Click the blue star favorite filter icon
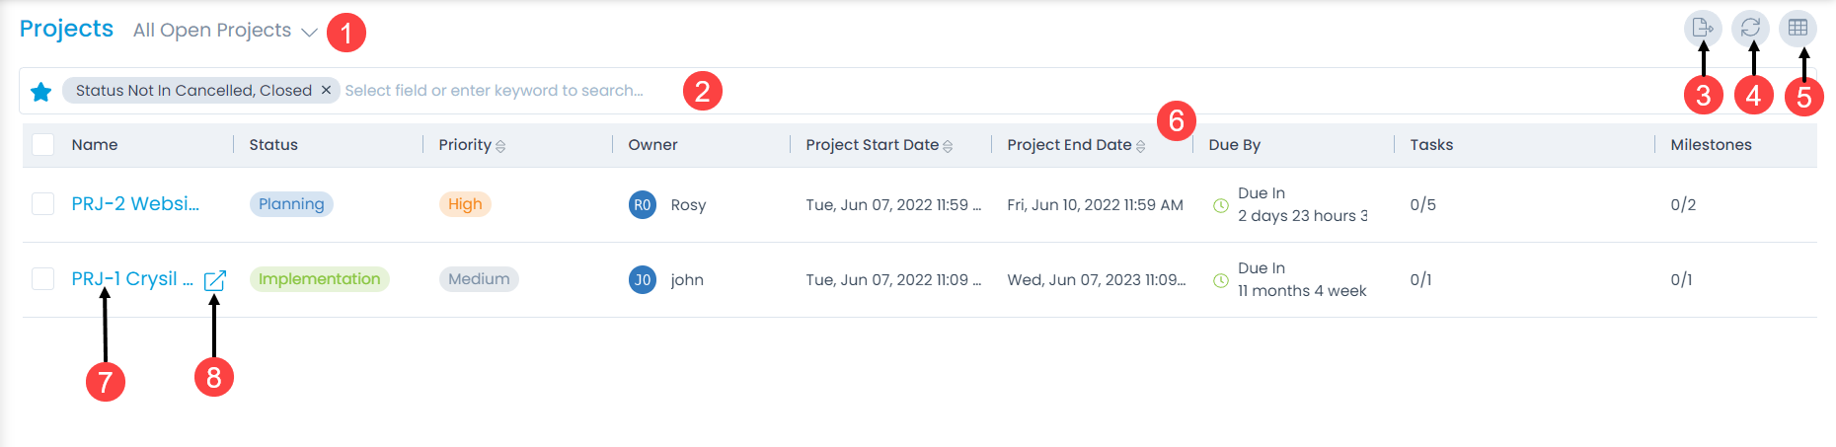 pos(41,92)
